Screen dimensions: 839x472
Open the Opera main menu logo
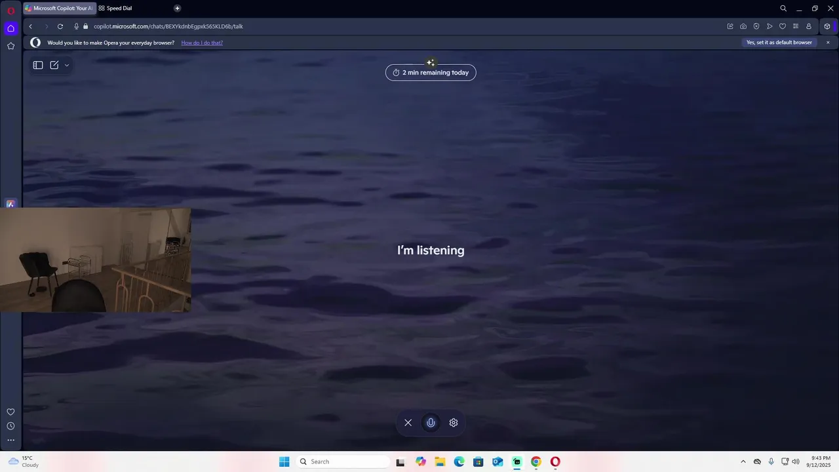click(x=10, y=10)
